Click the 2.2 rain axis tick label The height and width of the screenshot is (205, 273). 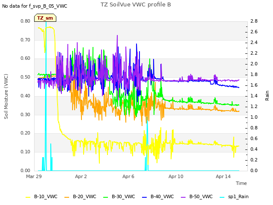pyautogui.click(x=254, y=53)
